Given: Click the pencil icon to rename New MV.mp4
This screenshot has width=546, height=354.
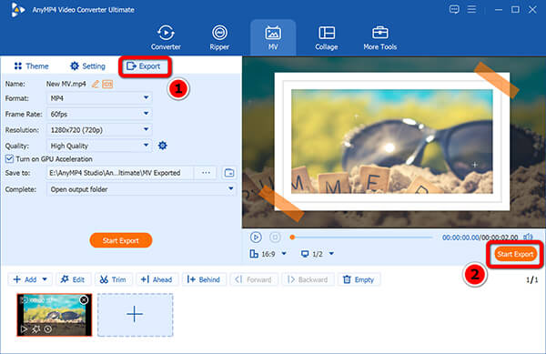Looking at the screenshot, I should (96, 84).
